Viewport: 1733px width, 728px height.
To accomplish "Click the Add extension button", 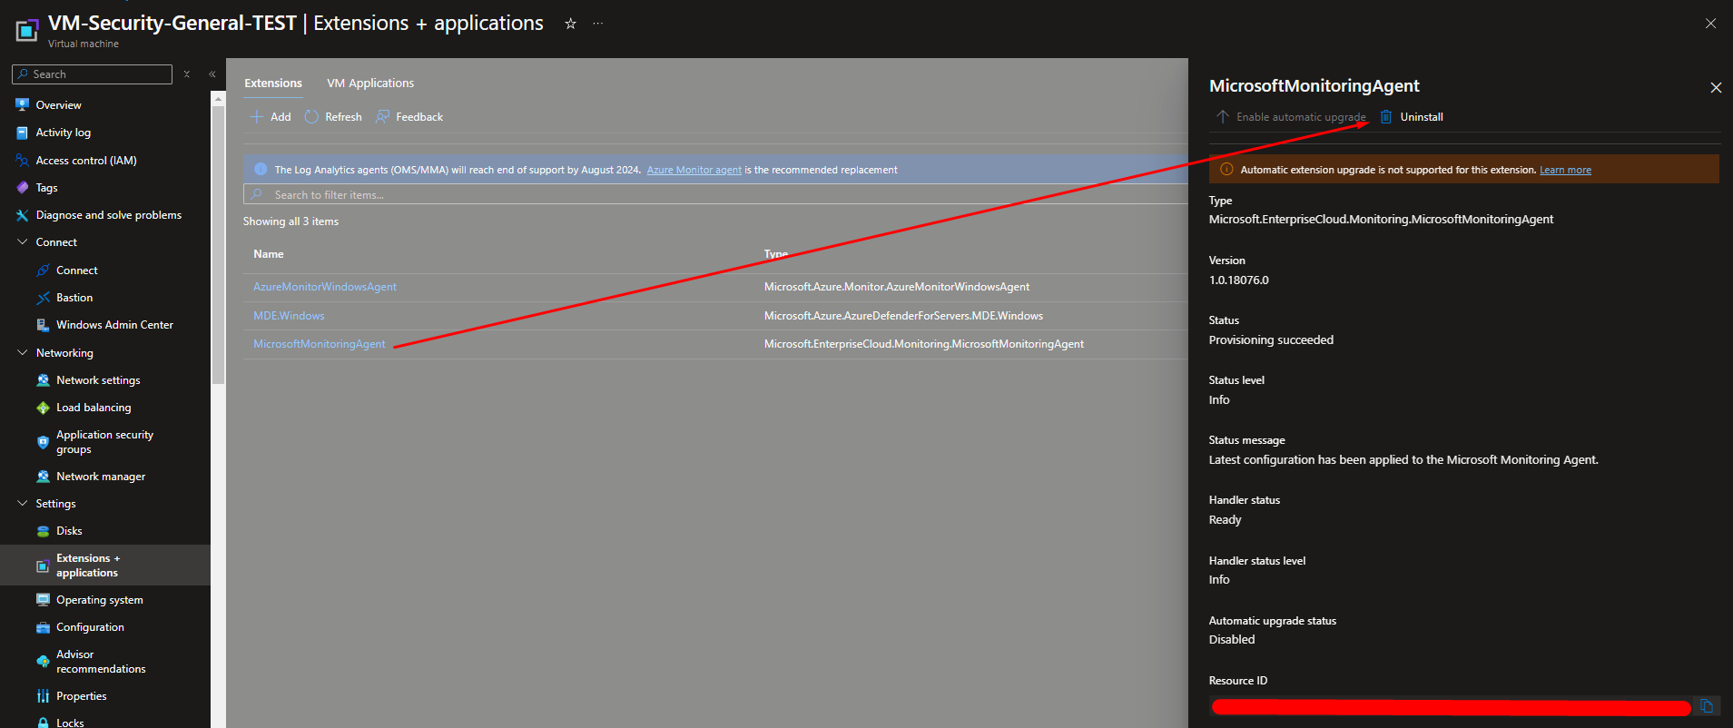I will tap(271, 117).
